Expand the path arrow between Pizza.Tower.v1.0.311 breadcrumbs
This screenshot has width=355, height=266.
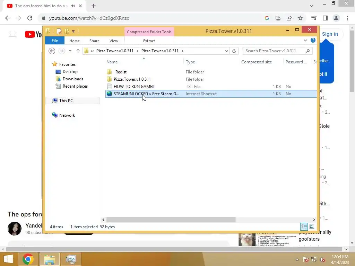(x=137, y=51)
